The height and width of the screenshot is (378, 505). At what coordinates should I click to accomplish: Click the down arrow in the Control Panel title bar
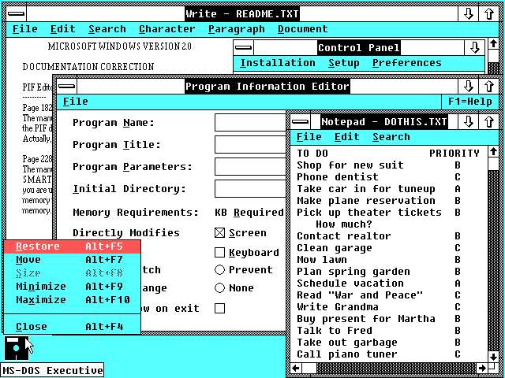[474, 48]
